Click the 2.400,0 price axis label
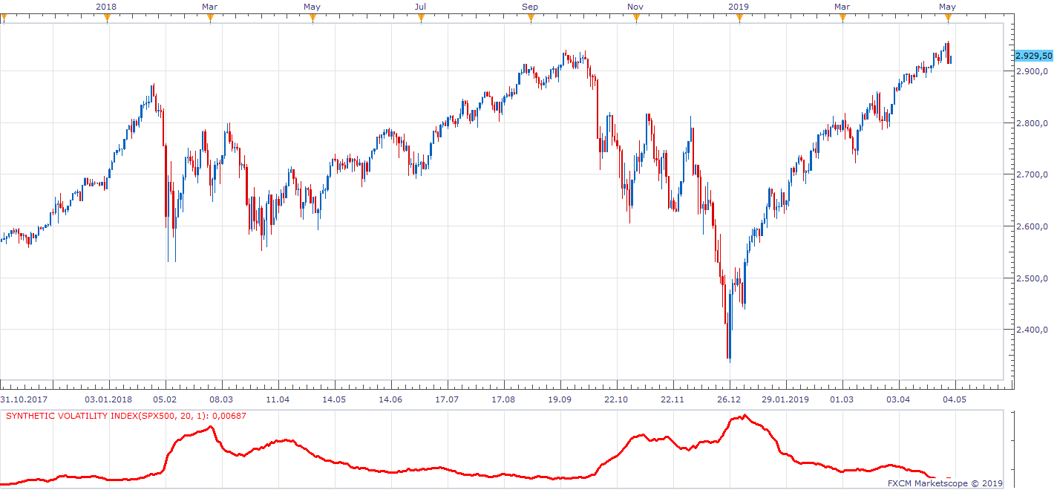 (1032, 330)
